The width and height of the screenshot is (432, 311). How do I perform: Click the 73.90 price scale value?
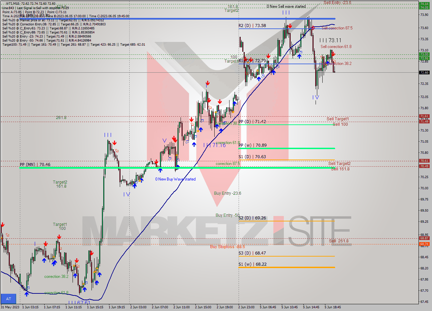(x=424, y=15)
